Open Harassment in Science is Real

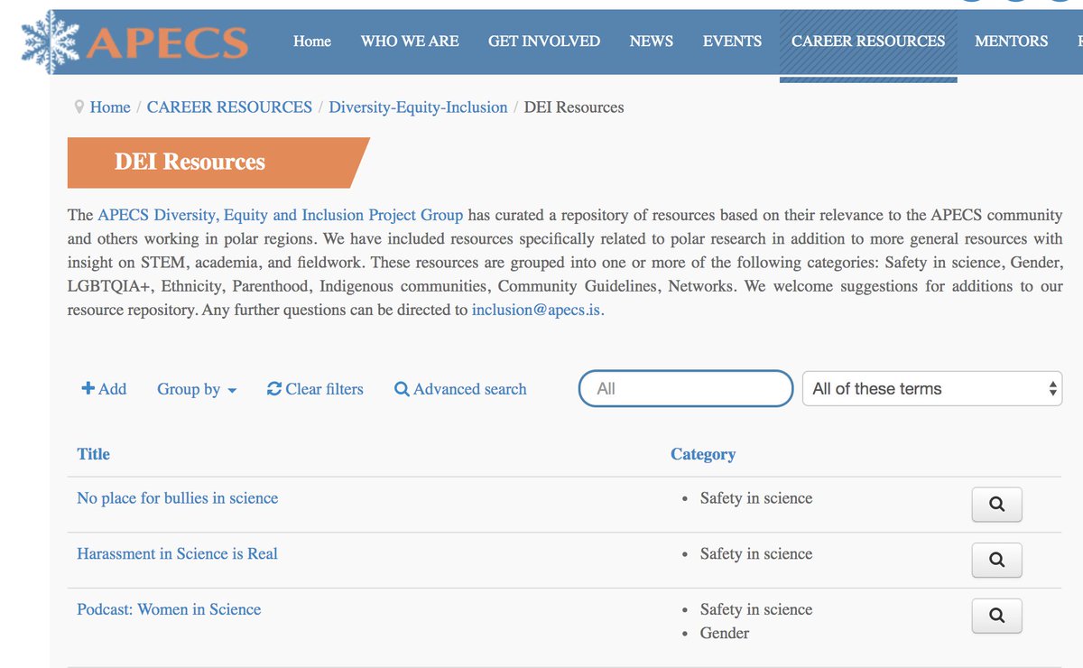pyautogui.click(x=178, y=554)
